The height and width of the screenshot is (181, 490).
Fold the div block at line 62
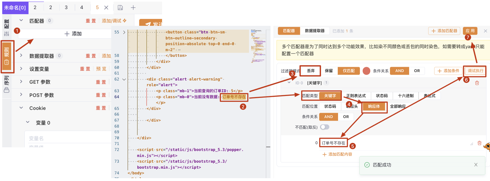pyautogui.click(x=124, y=79)
